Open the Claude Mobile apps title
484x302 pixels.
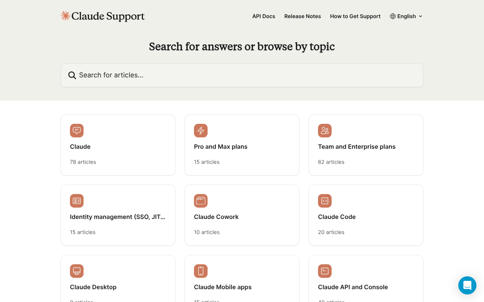223,287
